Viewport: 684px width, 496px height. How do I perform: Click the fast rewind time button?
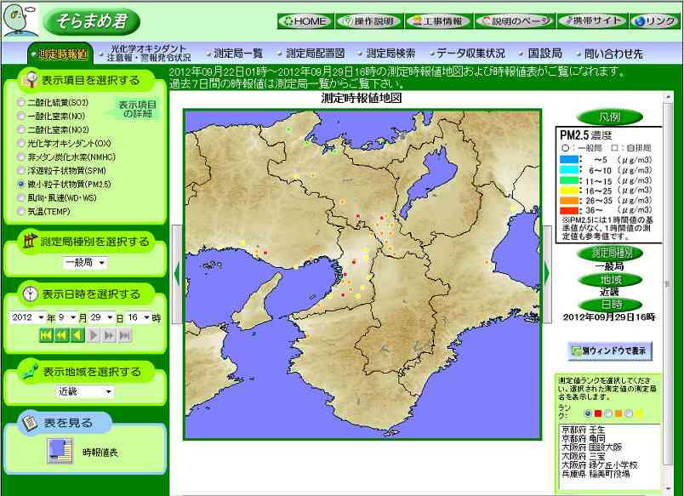point(61,335)
